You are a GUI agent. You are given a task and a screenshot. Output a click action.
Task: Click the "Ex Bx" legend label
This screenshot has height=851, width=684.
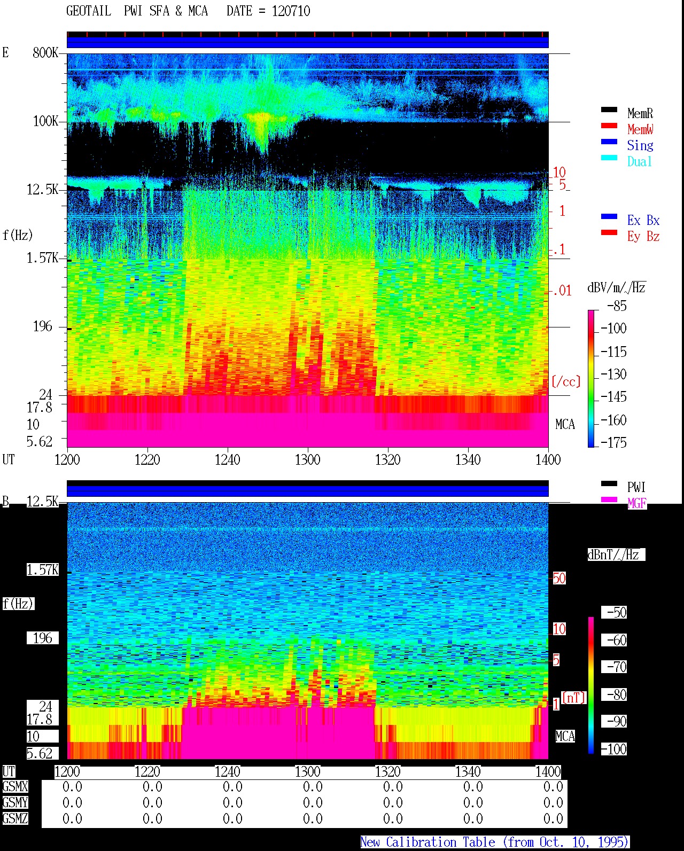click(x=643, y=220)
